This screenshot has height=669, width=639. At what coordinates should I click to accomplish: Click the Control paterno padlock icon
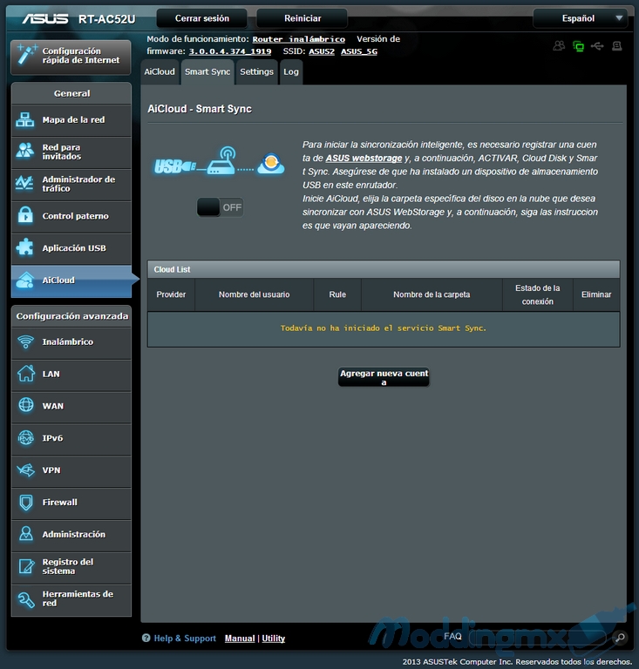(x=25, y=215)
